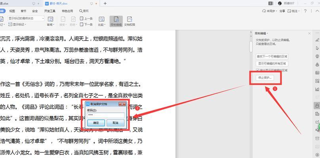Click 查找下一个可编辑的区域 button

(272, 56)
